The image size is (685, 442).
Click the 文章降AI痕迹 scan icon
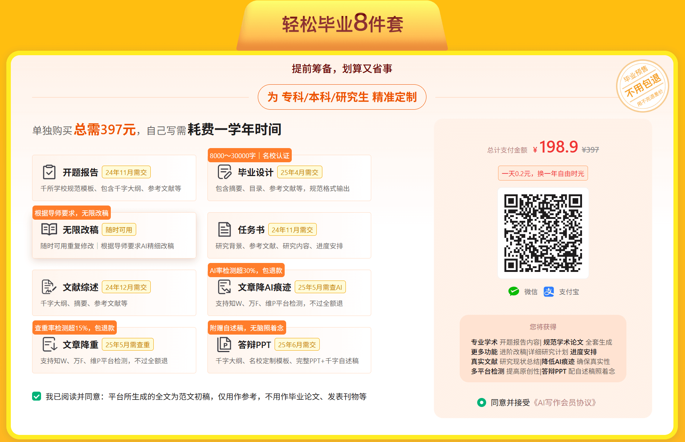pos(224,287)
